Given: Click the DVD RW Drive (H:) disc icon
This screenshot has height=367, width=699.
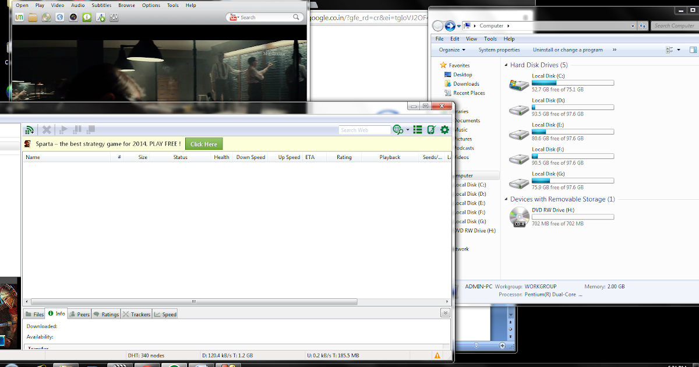Looking at the screenshot, I should coord(519,217).
